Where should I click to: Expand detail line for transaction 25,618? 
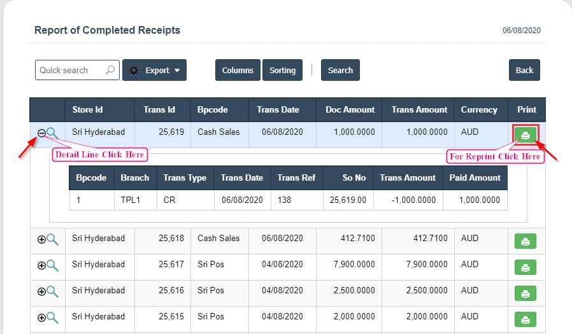[x=42, y=239]
